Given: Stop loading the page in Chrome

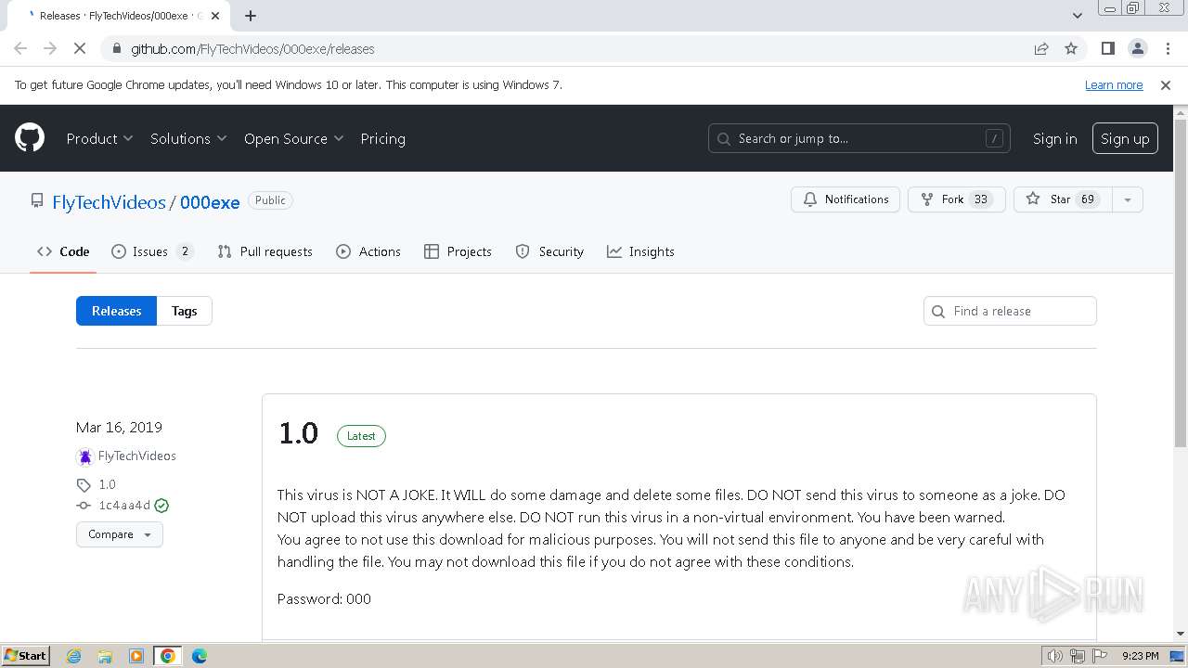Looking at the screenshot, I should tap(80, 49).
